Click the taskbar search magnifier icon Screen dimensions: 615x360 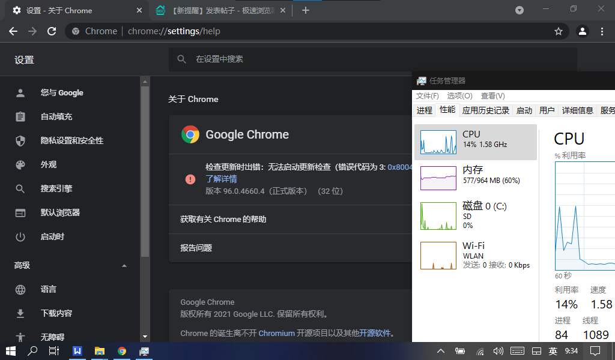(x=32, y=351)
